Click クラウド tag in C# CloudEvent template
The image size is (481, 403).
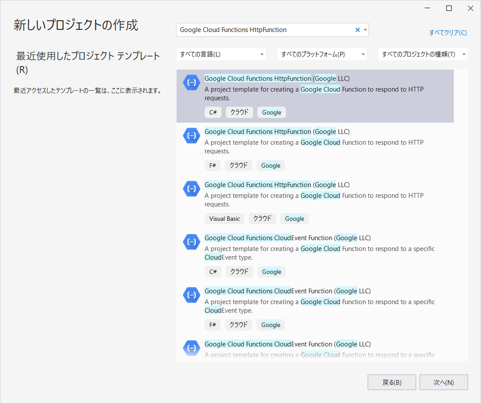[x=239, y=272]
